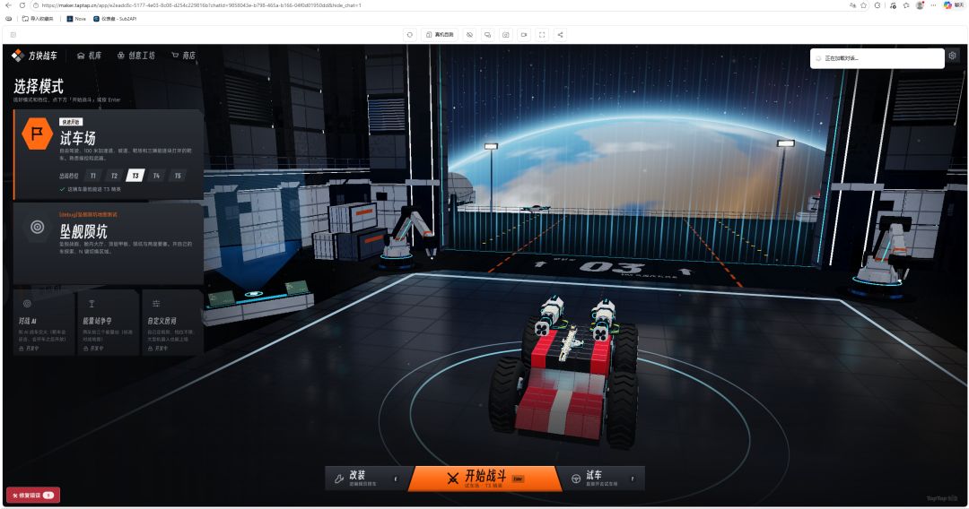Viewport: 969px width, 509px height.
Task: Select tier T4
Action: click(x=156, y=176)
